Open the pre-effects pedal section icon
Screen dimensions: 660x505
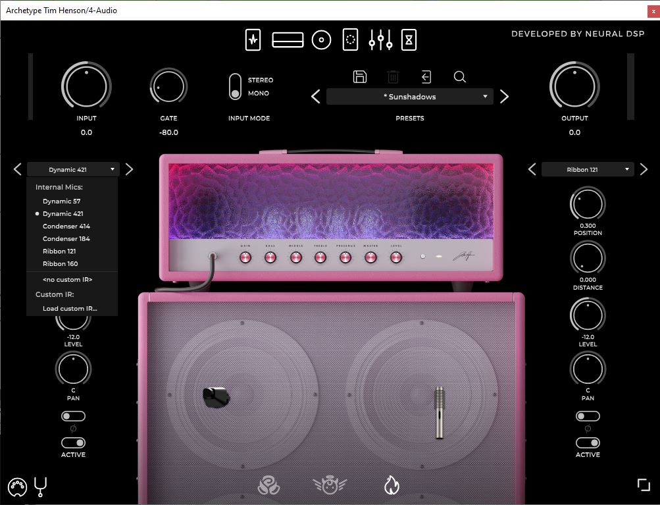pyautogui.click(x=253, y=40)
